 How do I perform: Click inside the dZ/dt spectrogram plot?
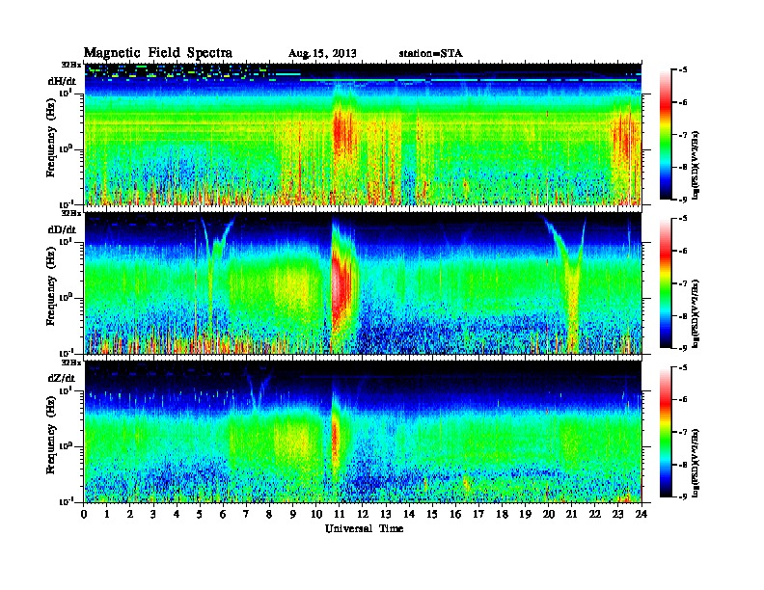(363, 432)
